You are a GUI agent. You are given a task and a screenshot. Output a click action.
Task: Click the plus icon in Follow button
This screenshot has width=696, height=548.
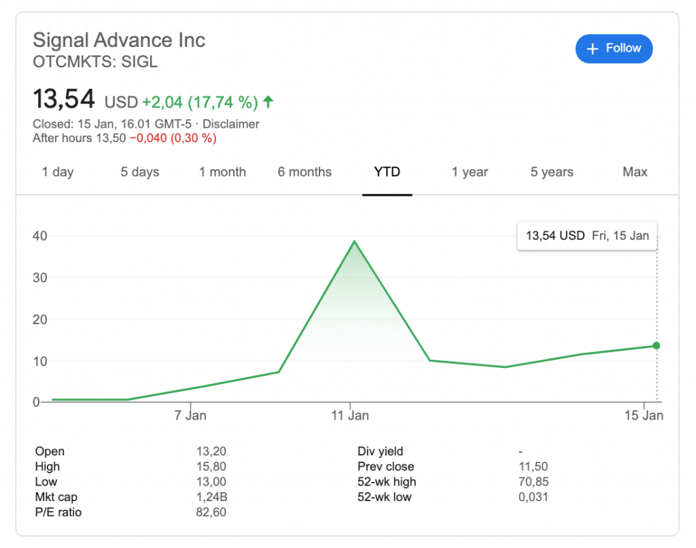click(x=592, y=48)
